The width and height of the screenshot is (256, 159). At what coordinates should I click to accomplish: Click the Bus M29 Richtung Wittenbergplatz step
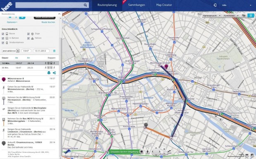[29, 121]
